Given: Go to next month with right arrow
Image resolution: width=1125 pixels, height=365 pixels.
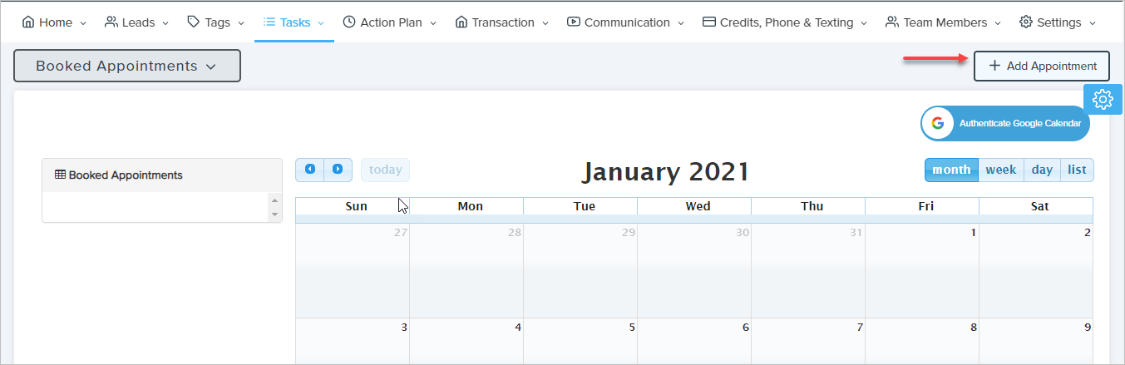Looking at the screenshot, I should click(338, 170).
